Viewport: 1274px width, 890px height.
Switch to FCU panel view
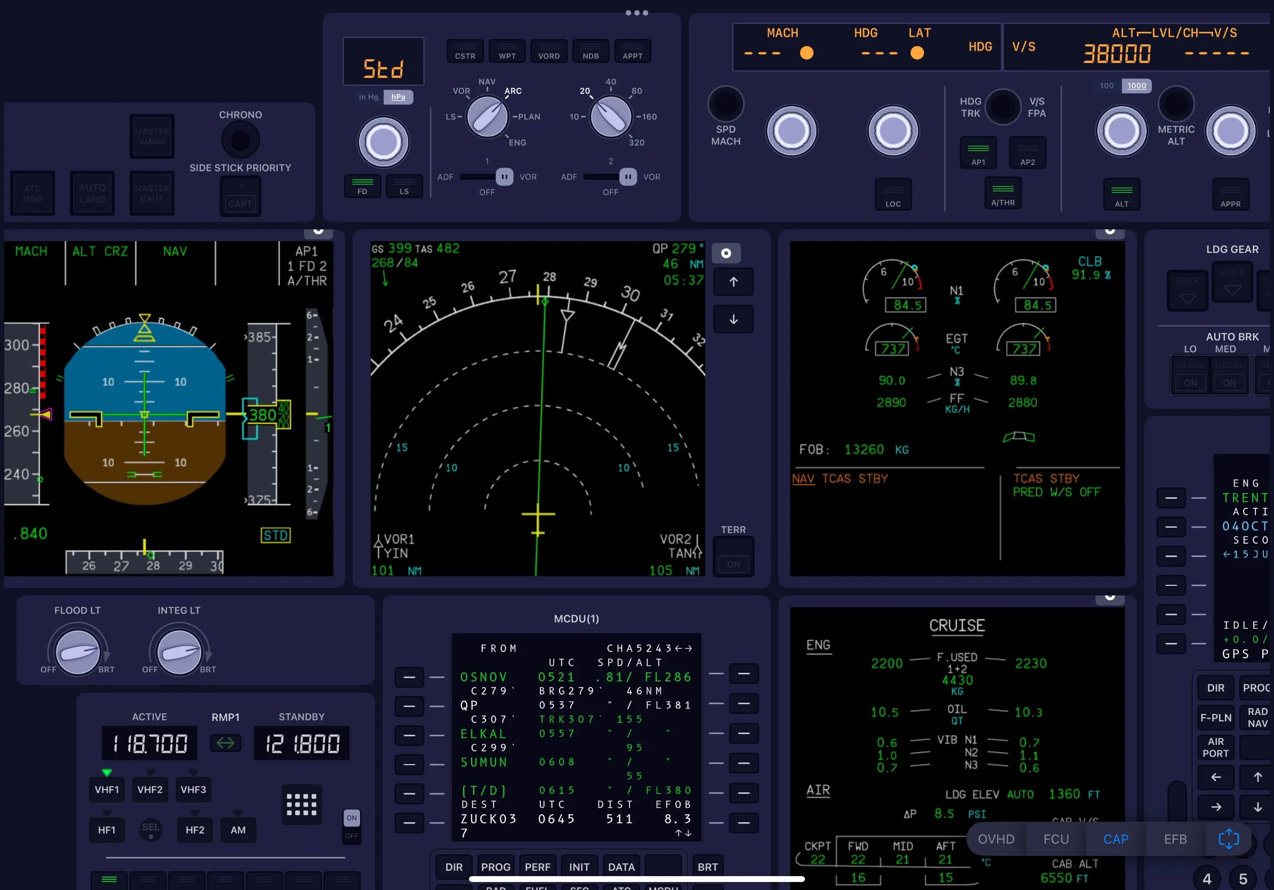[x=1056, y=838]
